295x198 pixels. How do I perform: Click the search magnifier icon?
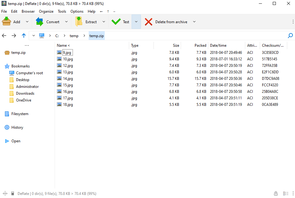pyautogui.click(x=290, y=35)
